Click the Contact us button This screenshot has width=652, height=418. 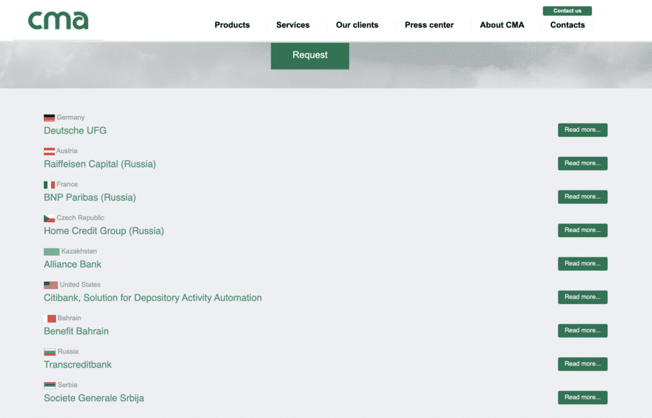coord(567,11)
